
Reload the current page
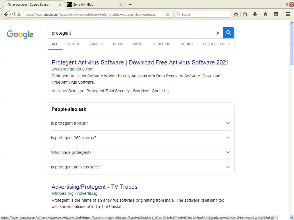click(x=168, y=14)
